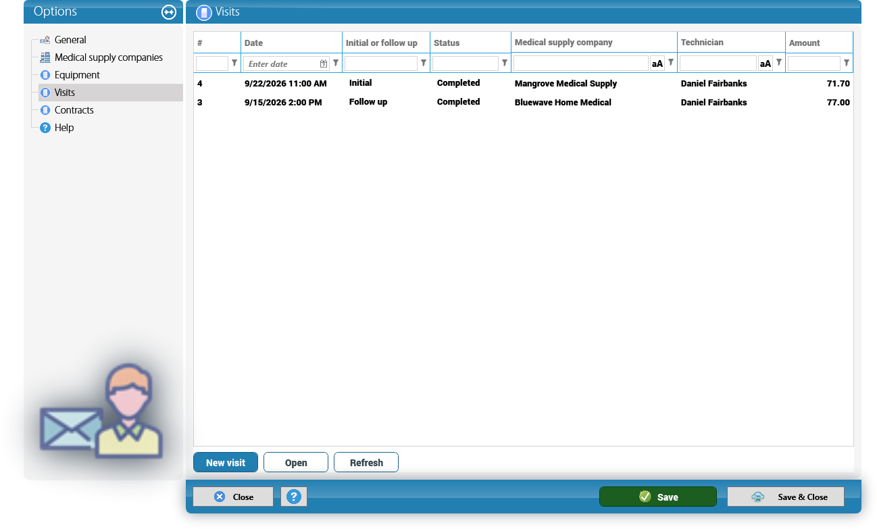Open the Date filter calendar picker icon

click(324, 64)
